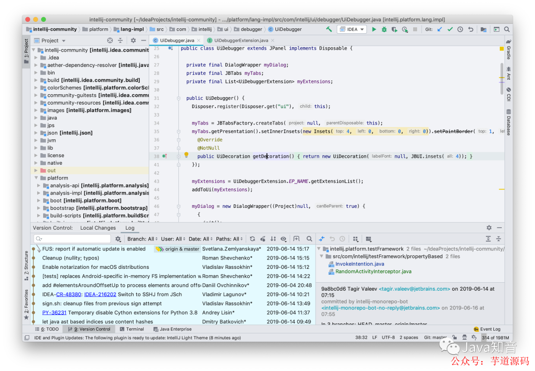
Task: Open the User: All filter
Action: (x=173, y=239)
